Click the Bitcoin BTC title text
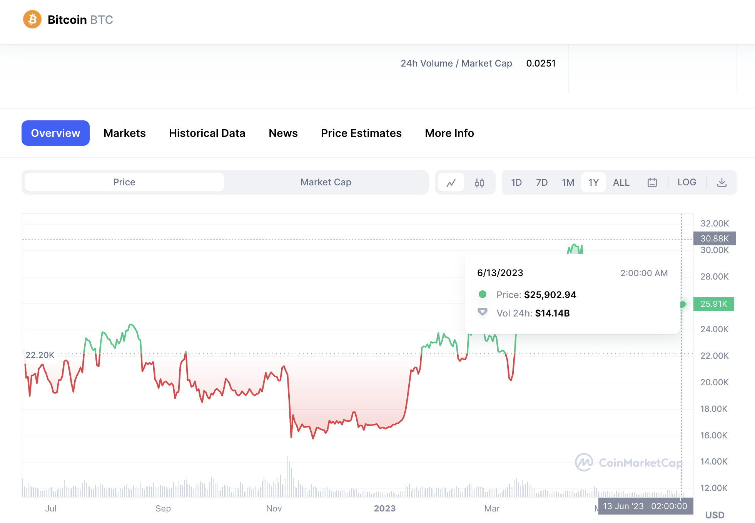Viewport: 755px width, 523px height. (x=80, y=20)
